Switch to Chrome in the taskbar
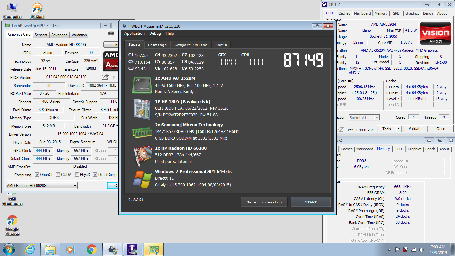455x256 pixels. [x=91, y=249]
